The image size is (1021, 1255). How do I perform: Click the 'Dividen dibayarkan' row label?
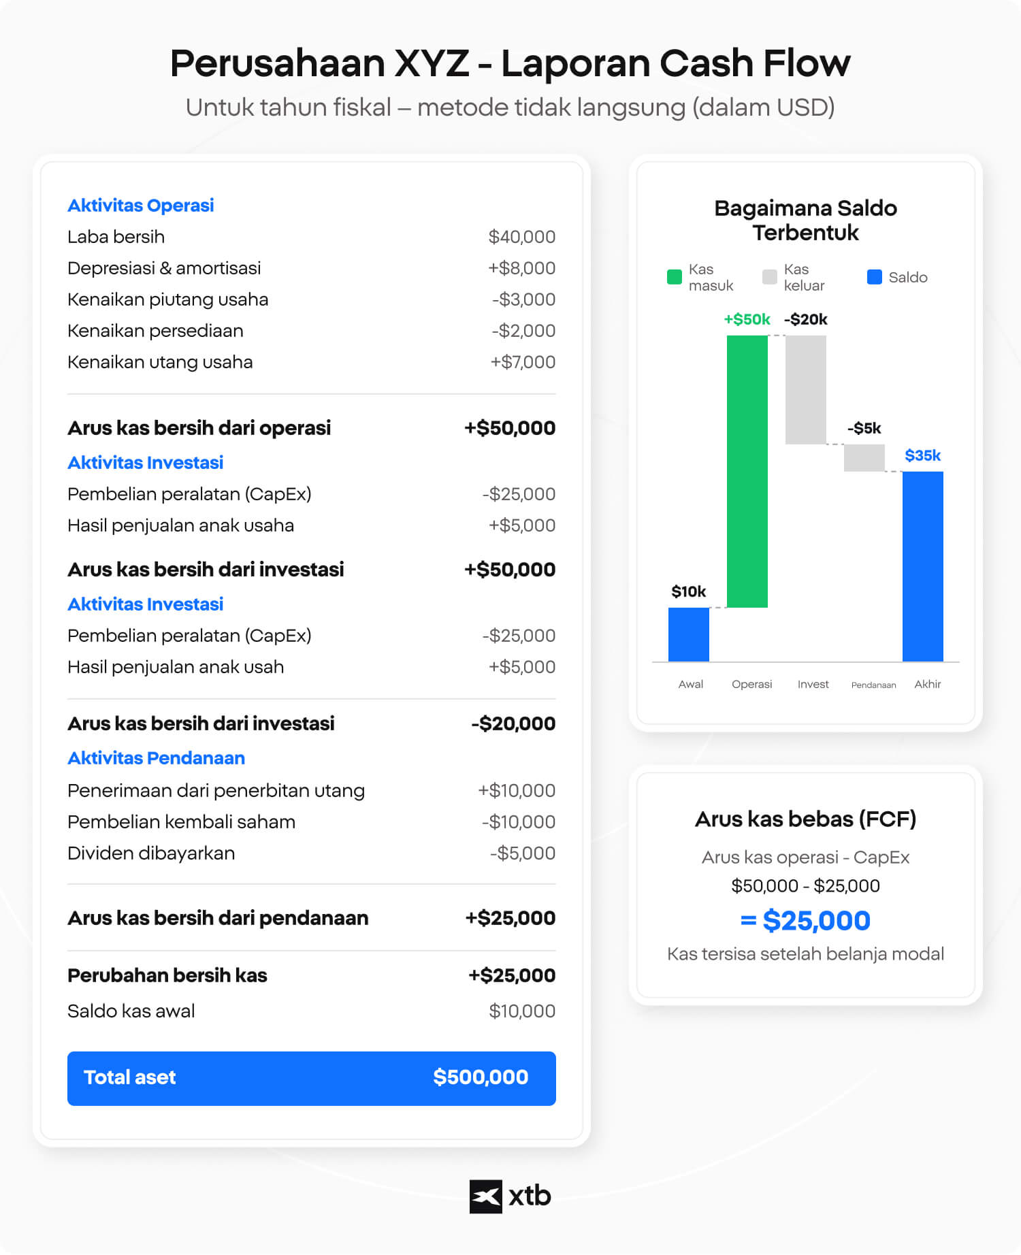click(151, 853)
